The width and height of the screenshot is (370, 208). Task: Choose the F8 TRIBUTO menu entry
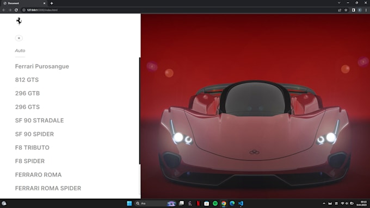click(32, 148)
